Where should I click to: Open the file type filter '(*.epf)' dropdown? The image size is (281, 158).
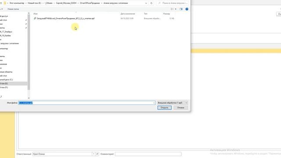point(173,103)
